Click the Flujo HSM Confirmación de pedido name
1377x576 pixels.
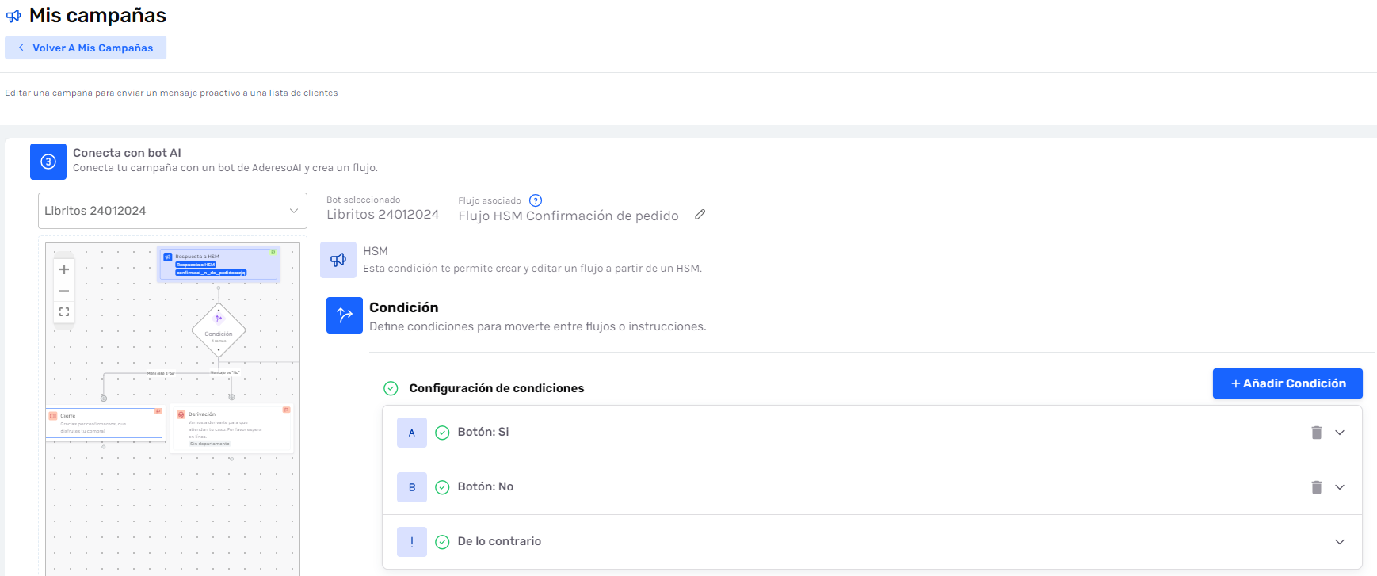[x=568, y=216]
